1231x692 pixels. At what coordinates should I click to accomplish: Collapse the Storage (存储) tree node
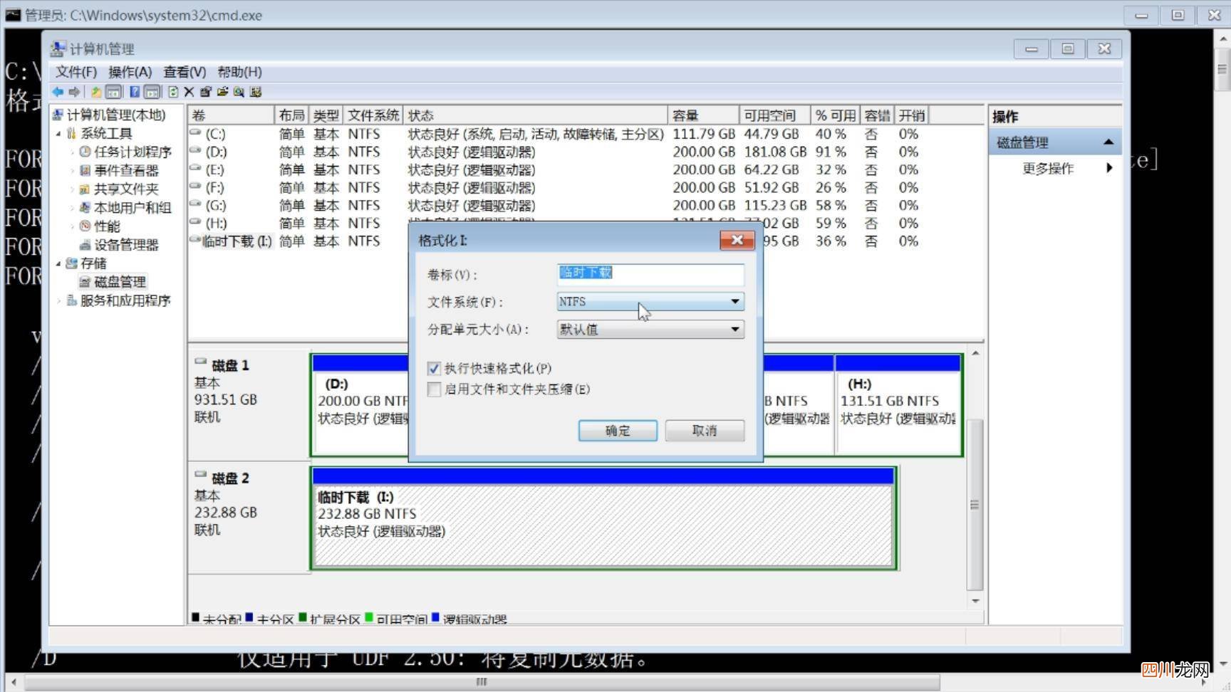click(59, 263)
